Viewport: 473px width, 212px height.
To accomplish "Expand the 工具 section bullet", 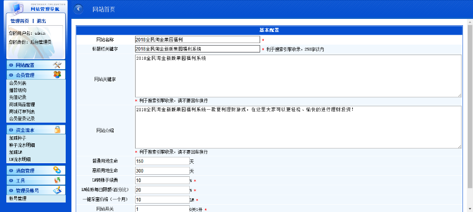I will (x=11, y=181).
